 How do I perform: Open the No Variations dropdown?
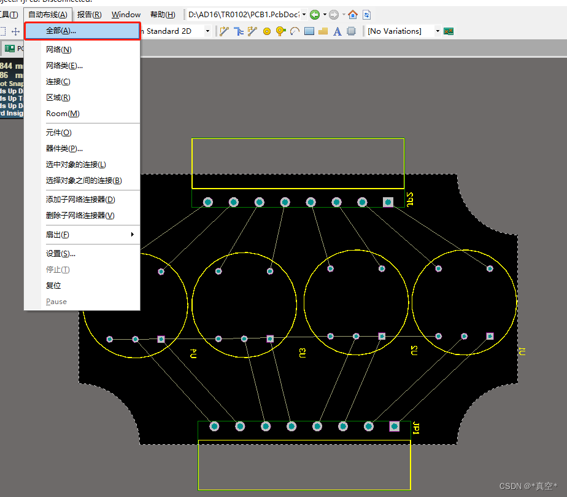coord(438,31)
